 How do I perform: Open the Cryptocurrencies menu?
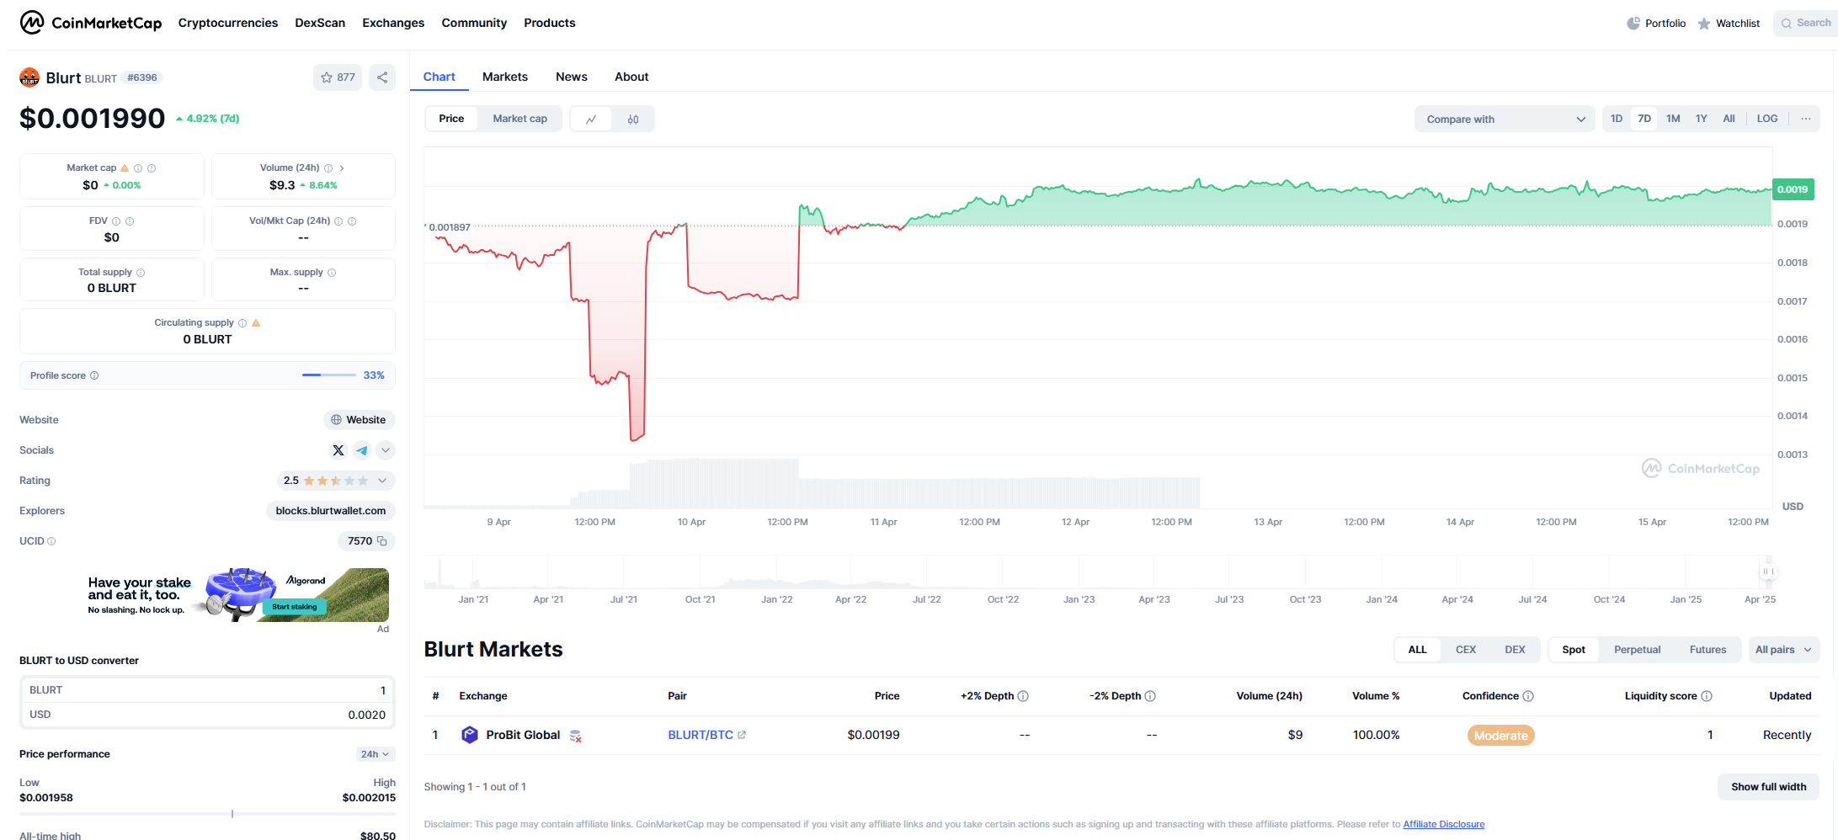click(228, 23)
